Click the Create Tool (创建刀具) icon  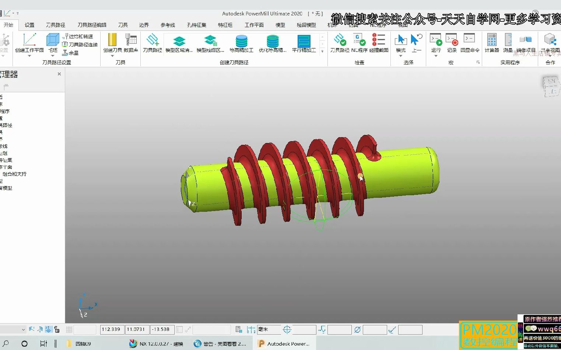click(112, 40)
